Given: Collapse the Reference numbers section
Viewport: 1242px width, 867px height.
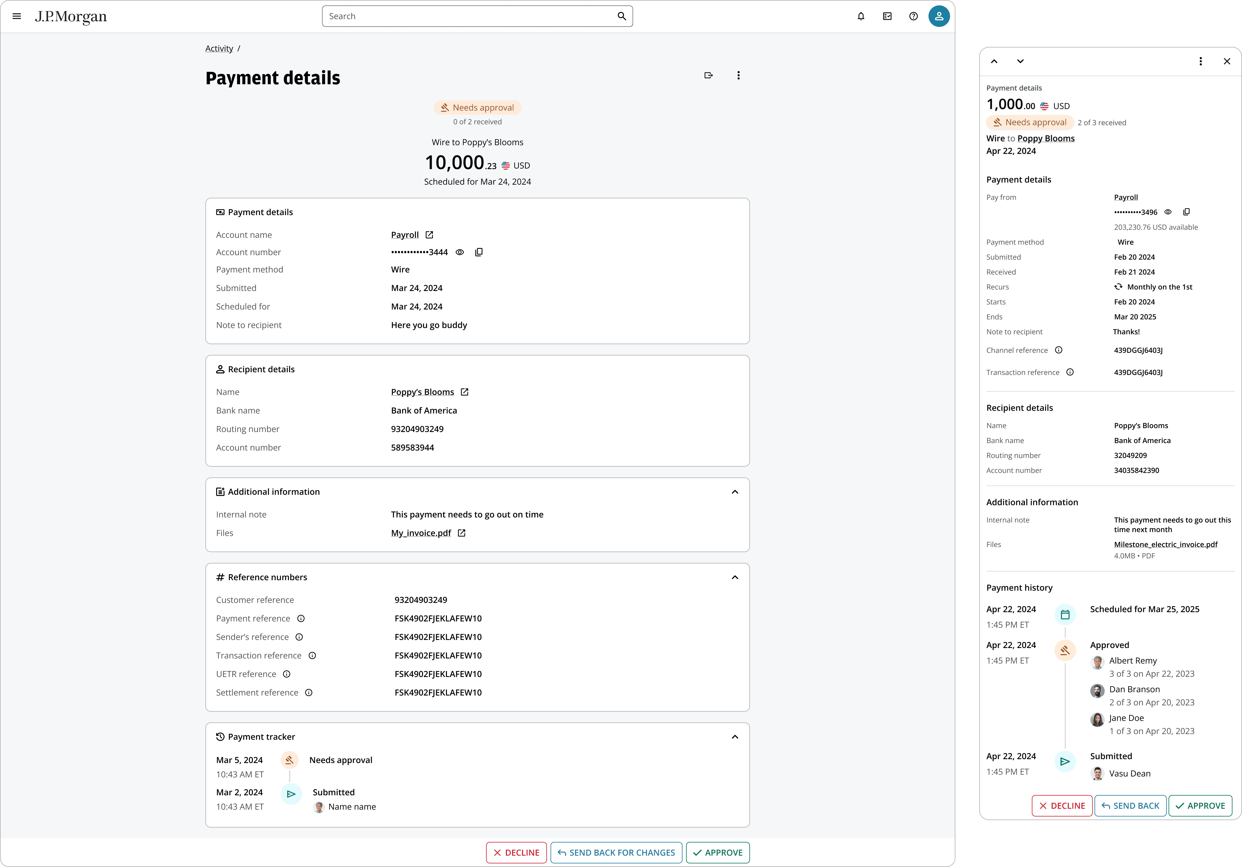Looking at the screenshot, I should [734, 578].
